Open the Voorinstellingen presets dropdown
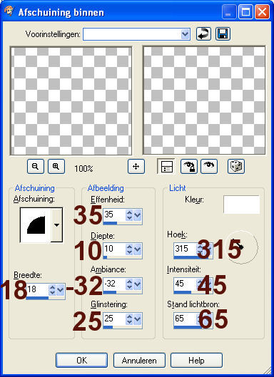Viewport: 274px width, 377px height. pos(185,34)
